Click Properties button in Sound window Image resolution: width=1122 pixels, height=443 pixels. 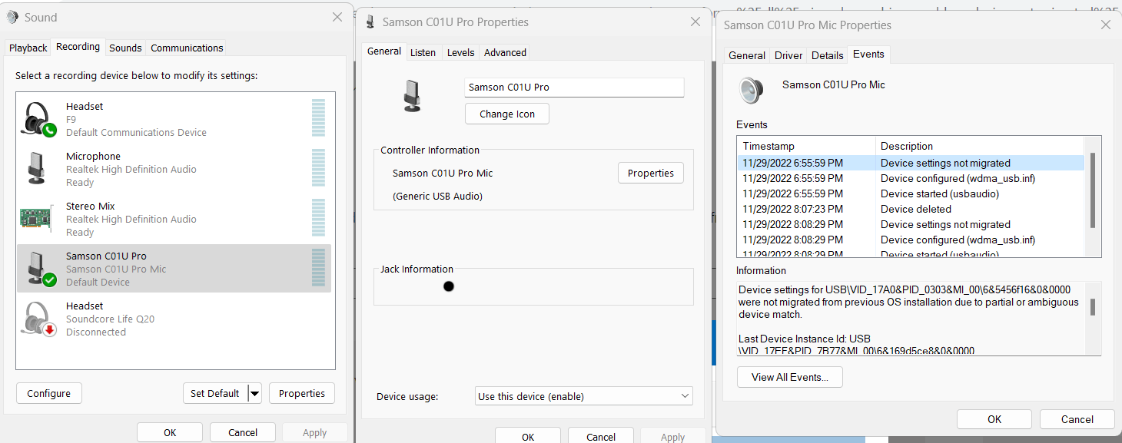[x=302, y=393]
